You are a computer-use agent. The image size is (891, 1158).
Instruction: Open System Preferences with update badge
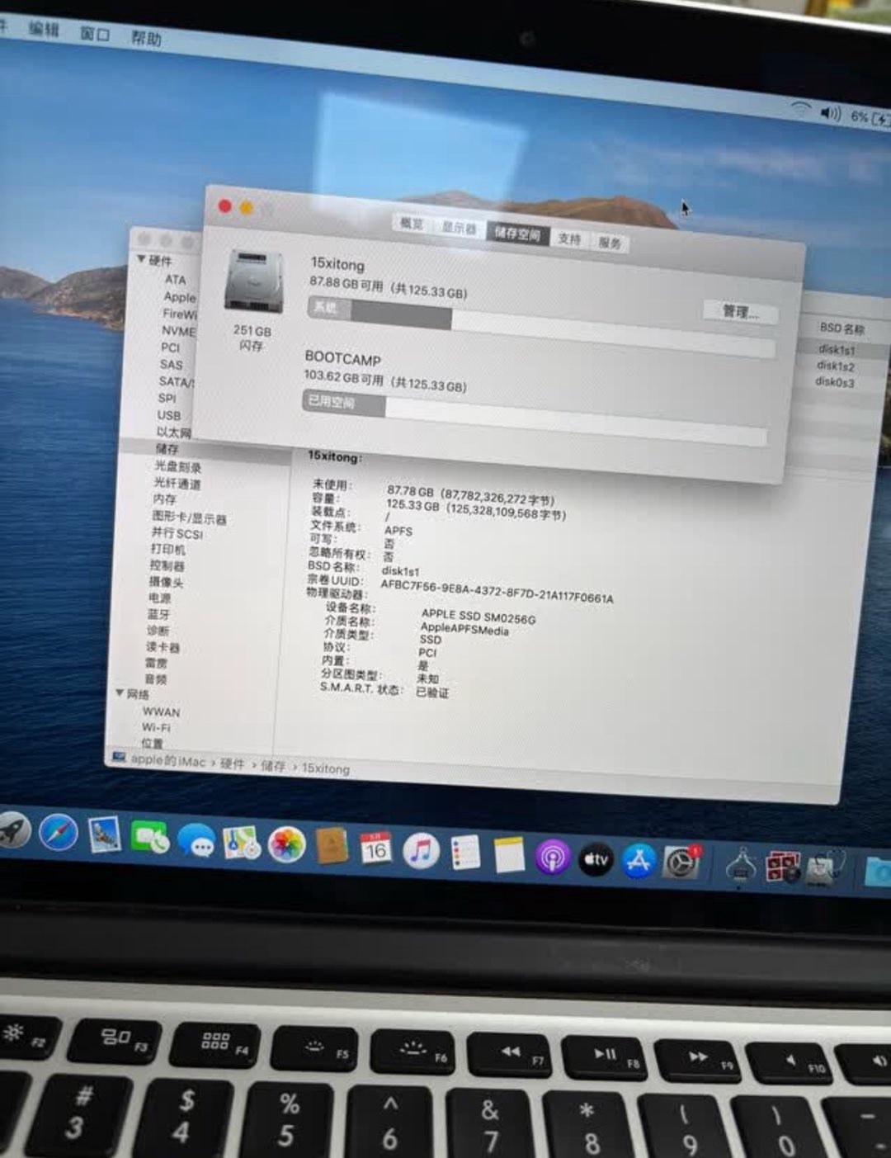click(x=681, y=863)
